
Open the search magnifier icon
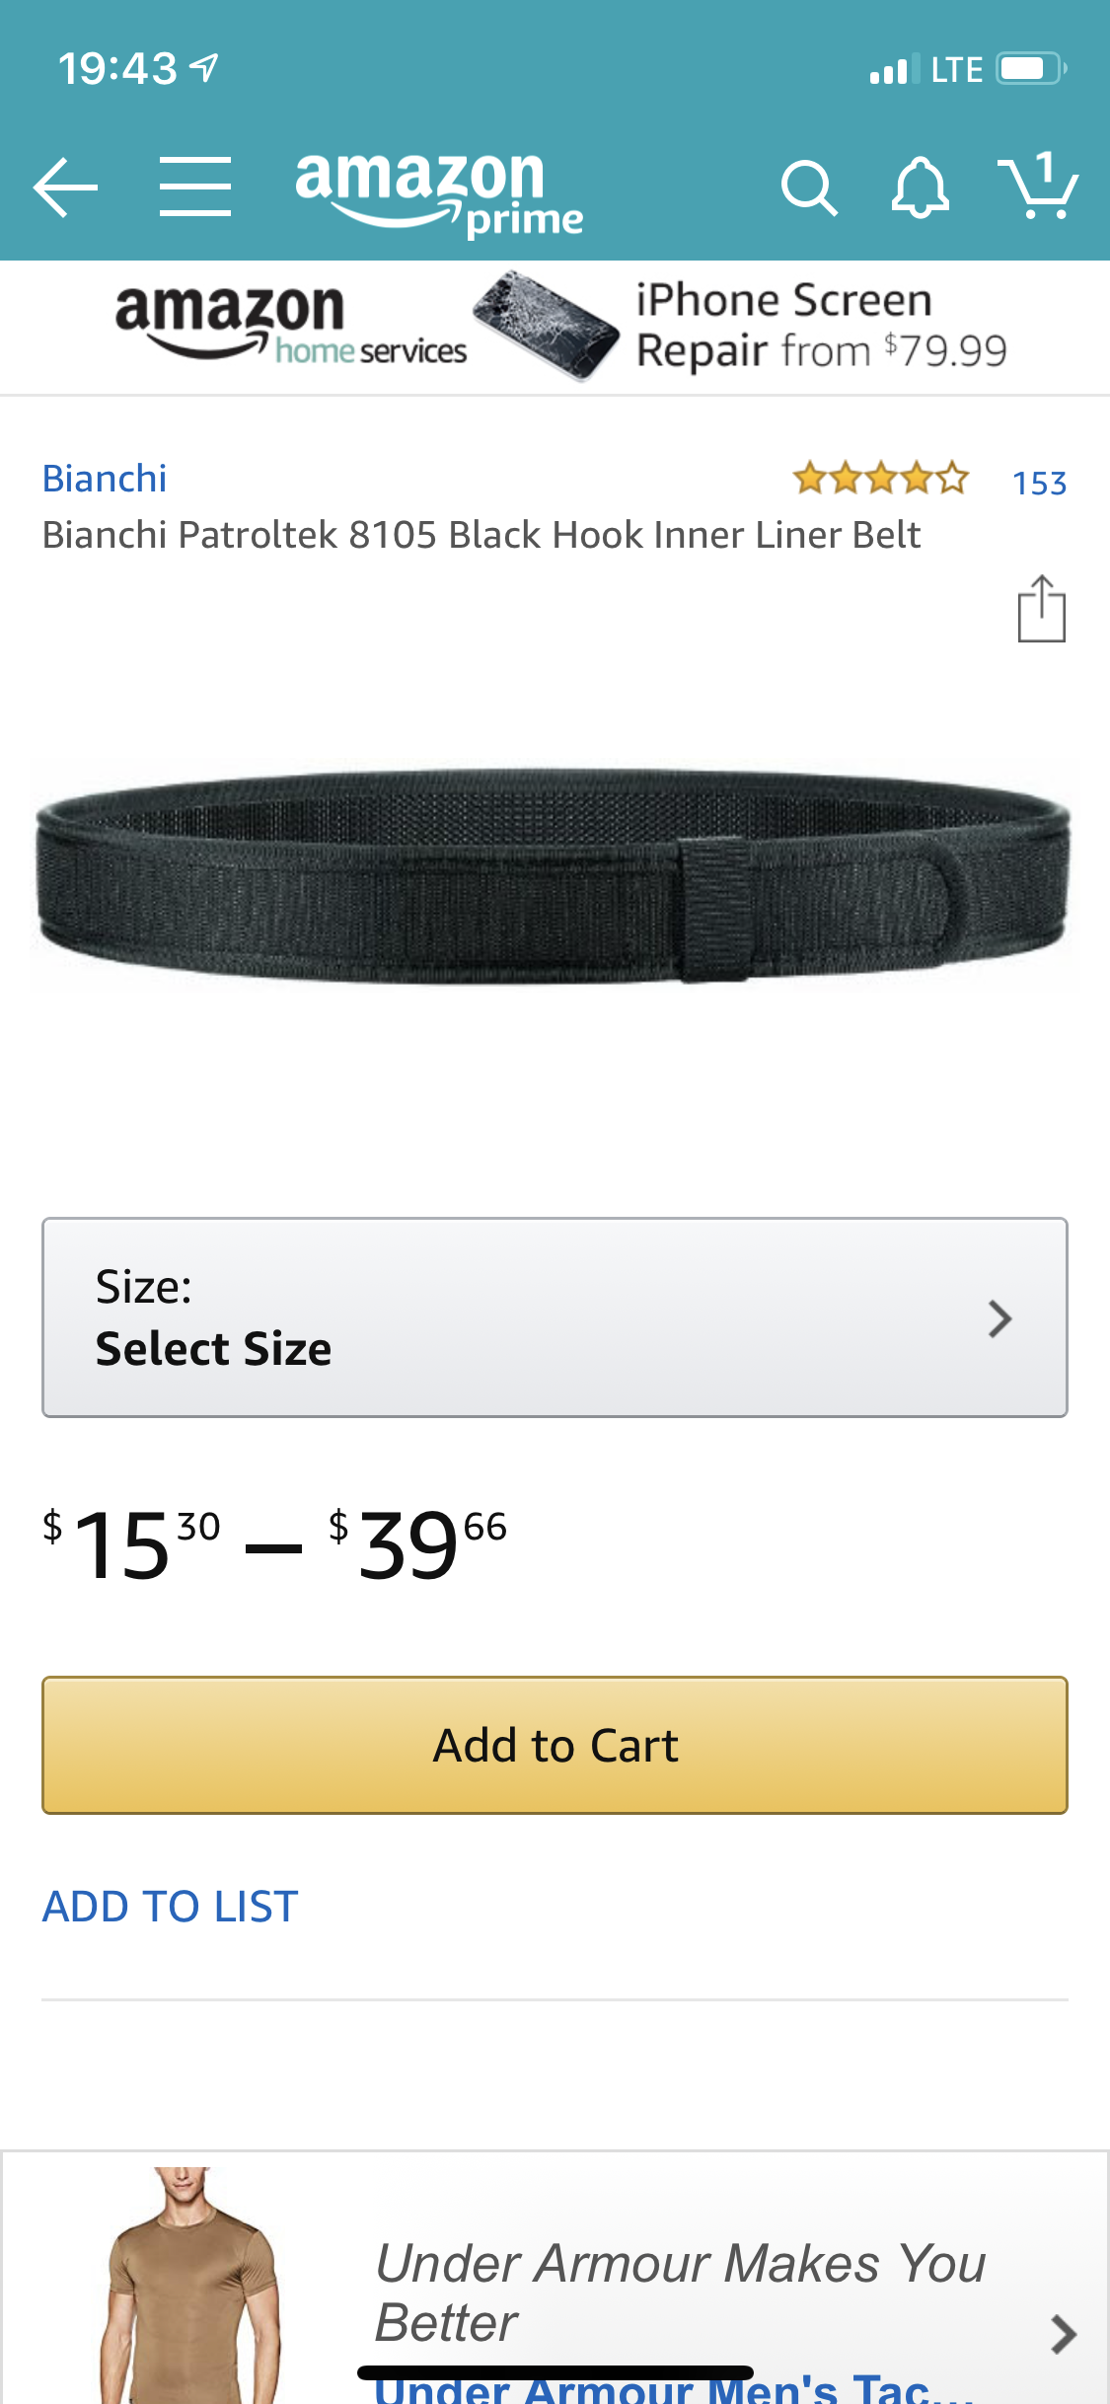coord(809,188)
